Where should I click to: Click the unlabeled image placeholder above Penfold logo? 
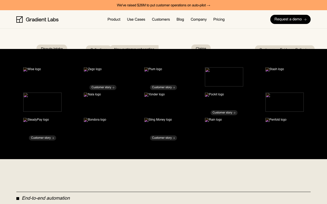(285, 102)
